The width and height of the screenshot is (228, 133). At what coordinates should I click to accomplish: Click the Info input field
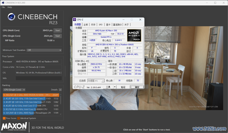[x=39, y=78]
